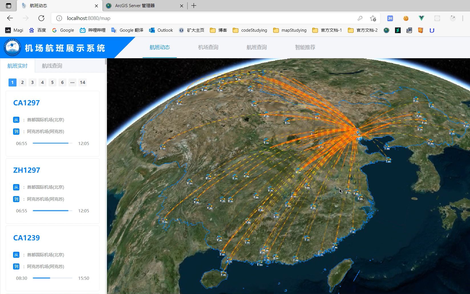Close the 航班动态 browser tab
The image size is (470, 294).
[x=96, y=6]
